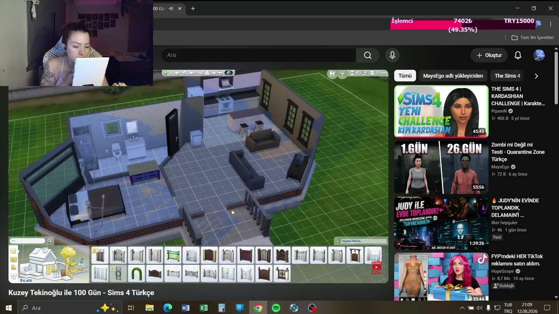Select the MaysEgo adlı yükleyiciden chip

453,76
